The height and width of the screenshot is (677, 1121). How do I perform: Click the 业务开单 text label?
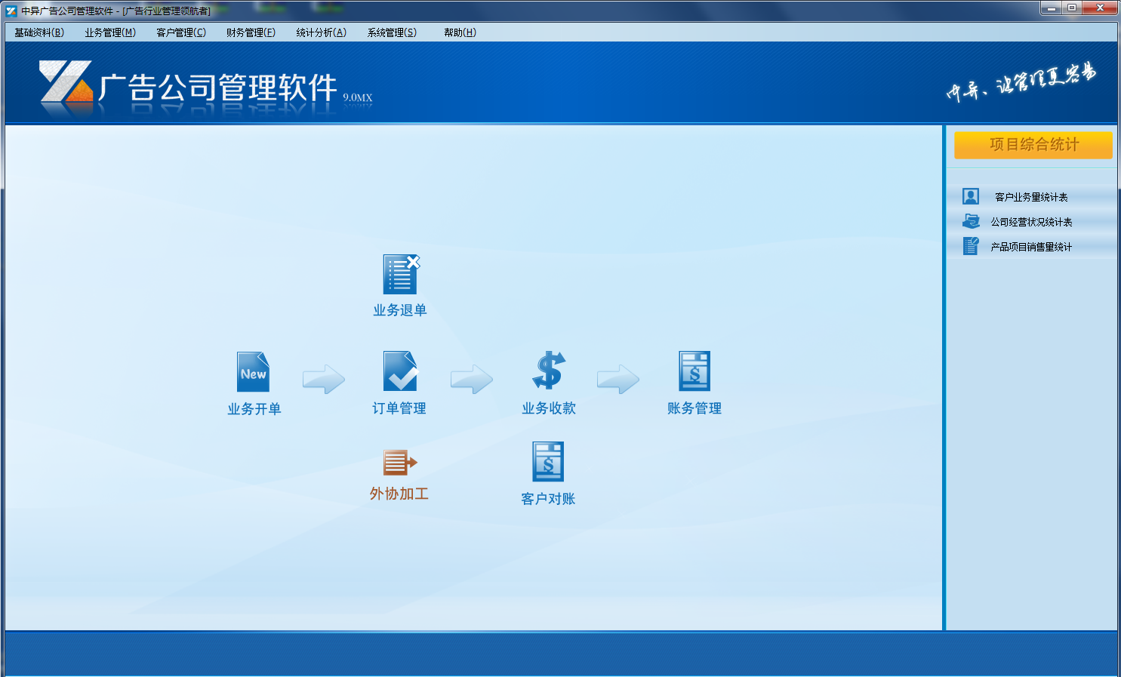point(254,409)
